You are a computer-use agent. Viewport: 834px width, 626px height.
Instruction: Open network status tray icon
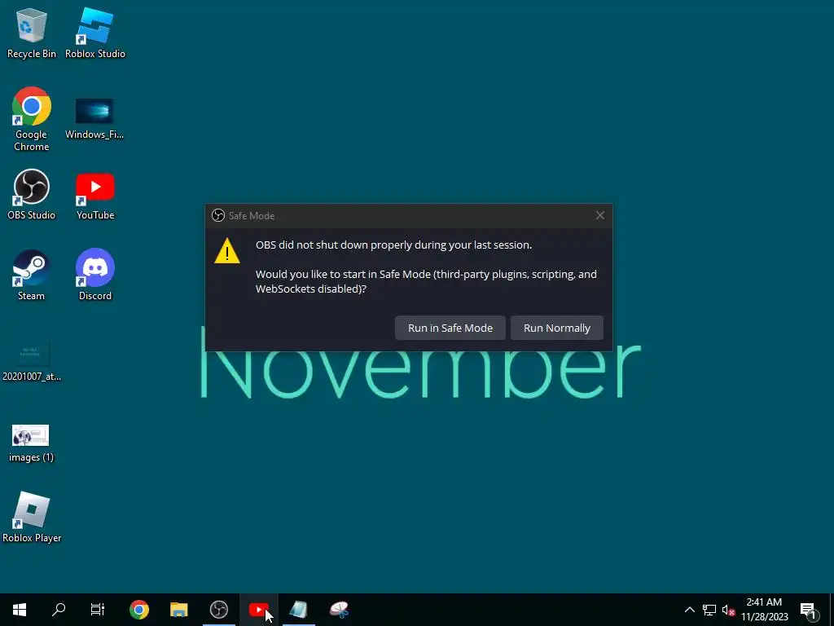(x=709, y=610)
